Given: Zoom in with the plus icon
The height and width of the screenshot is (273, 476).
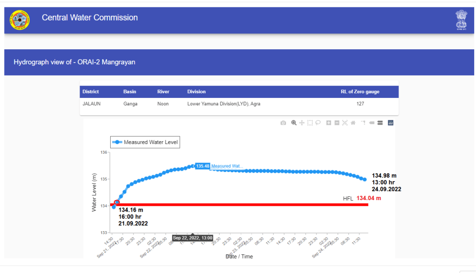Looking at the screenshot, I should click(x=329, y=123).
